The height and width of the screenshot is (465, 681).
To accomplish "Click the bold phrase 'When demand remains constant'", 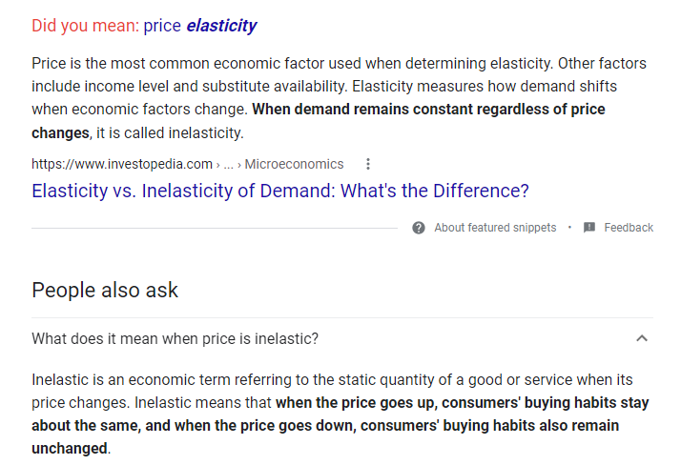I will pyautogui.click(x=353, y=110).
